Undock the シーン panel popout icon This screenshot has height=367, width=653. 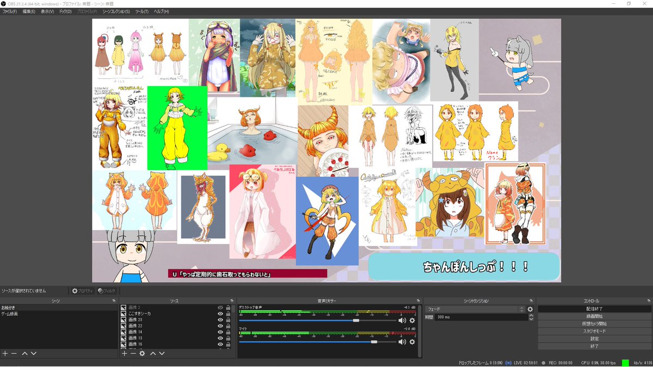(114, 301)
